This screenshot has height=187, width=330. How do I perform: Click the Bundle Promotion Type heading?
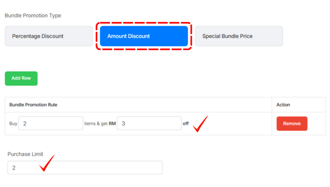pyautogui.click(x=33, y=15)
